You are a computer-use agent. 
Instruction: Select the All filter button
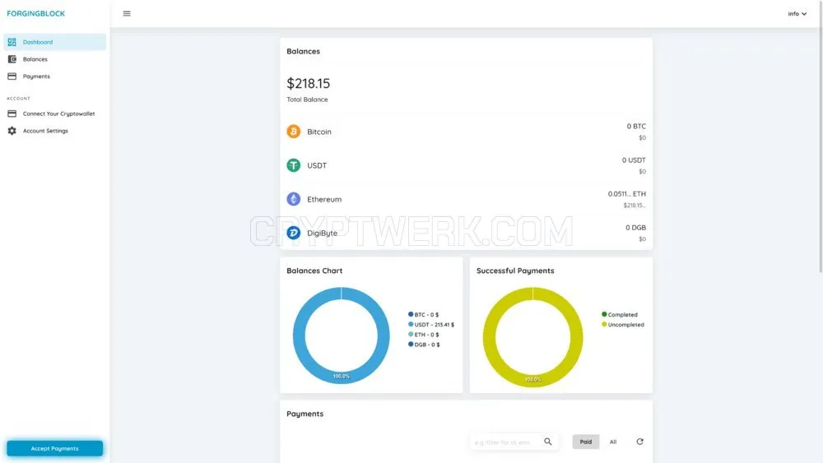[613, 442]
